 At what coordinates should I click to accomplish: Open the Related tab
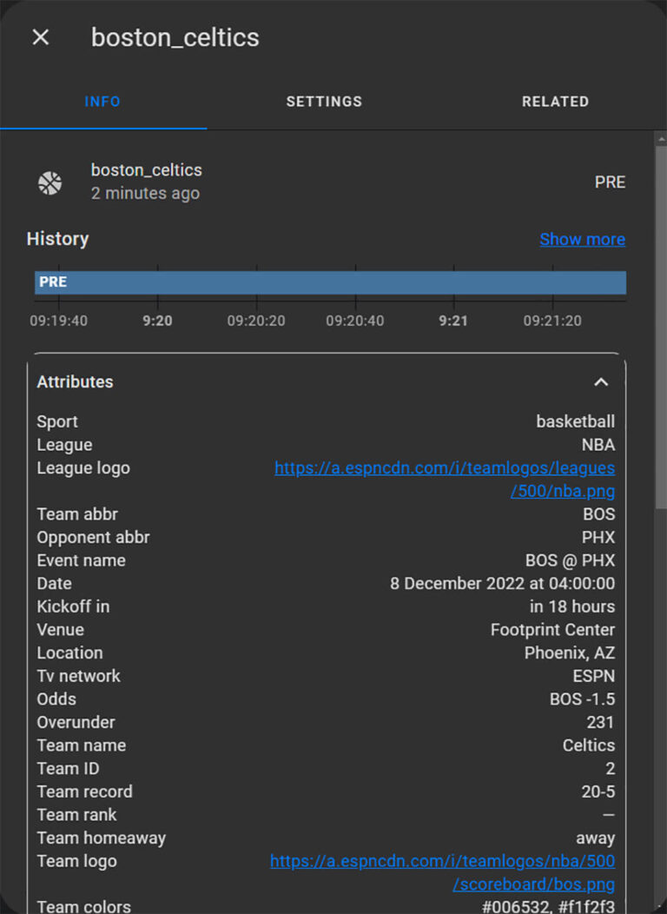[555, 102]
